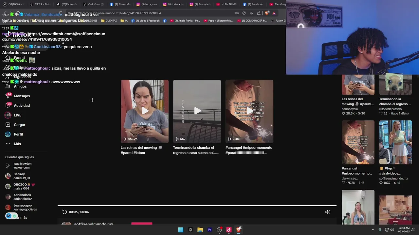This screenshot has width=419, height=235.
Task: Open the Video | Facebook bookmark
Action: point(145,21)
